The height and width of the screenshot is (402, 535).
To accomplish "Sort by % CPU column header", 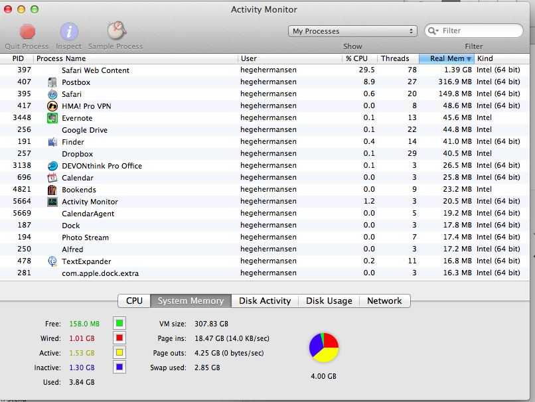I will tap(360, 58).
